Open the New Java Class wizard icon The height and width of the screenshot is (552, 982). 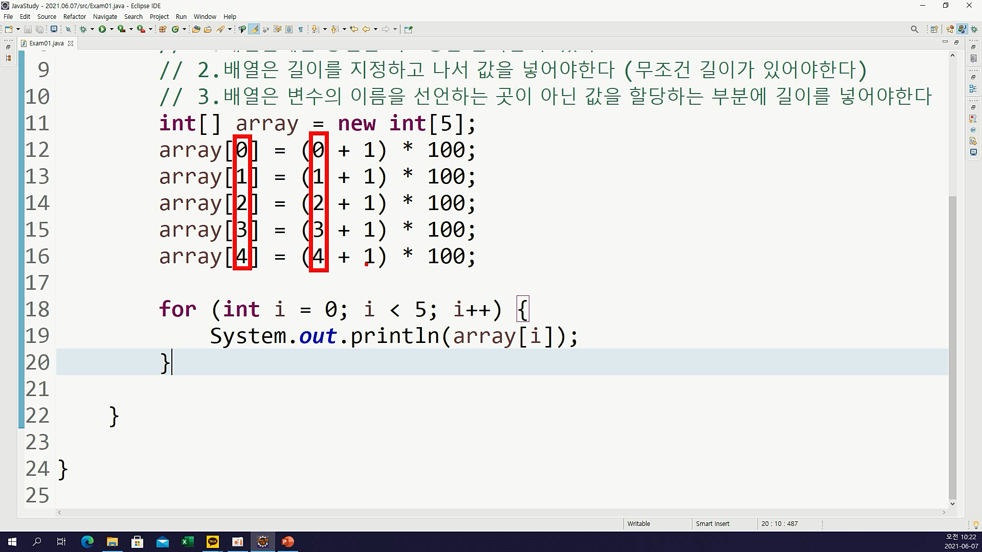coord(175,29)
